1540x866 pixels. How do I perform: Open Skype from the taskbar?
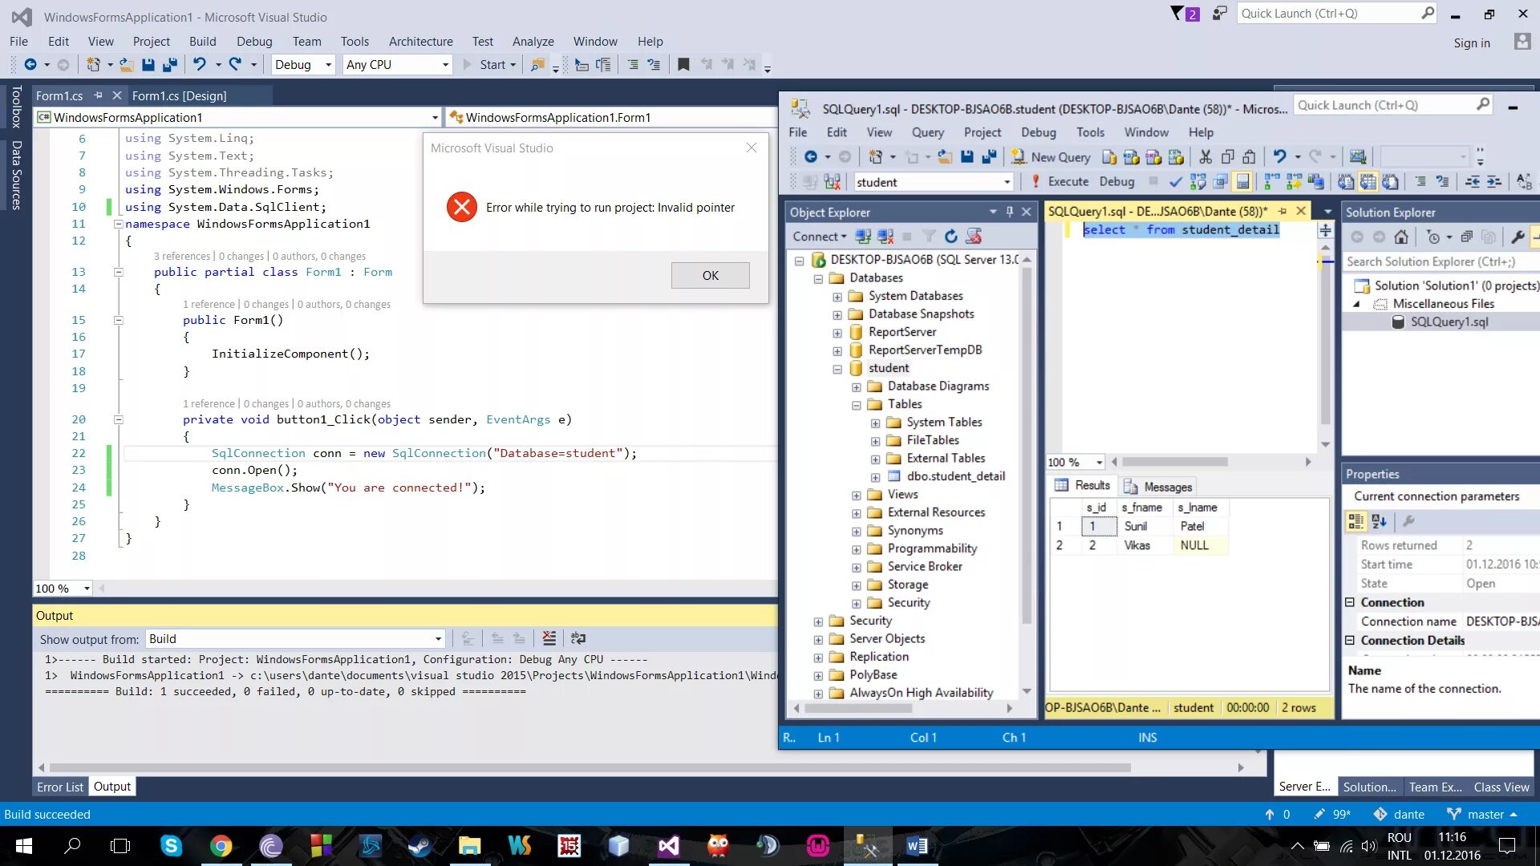tap(171, 846)
